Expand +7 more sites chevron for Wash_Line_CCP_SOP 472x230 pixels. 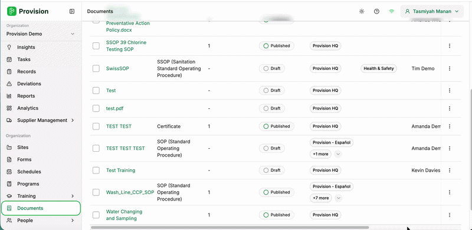click(x=338, y=198)
